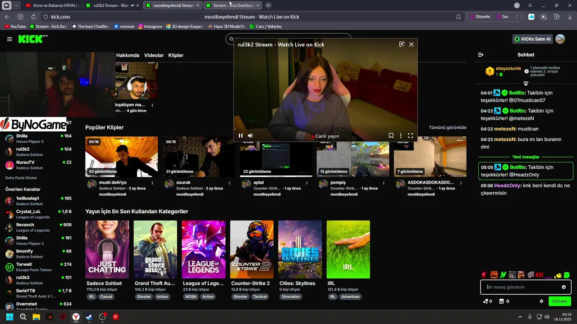Open the Windows Start menu
The image size is (577, 324).
coord(9,317)
